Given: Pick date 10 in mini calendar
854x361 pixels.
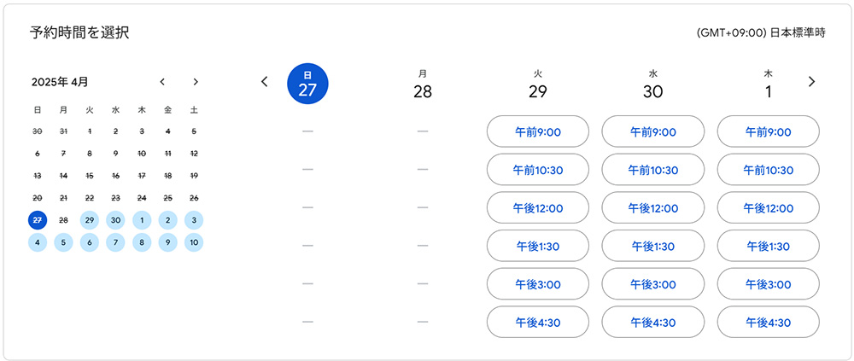Looking at the screenshot, I should [x=194, y=242].
